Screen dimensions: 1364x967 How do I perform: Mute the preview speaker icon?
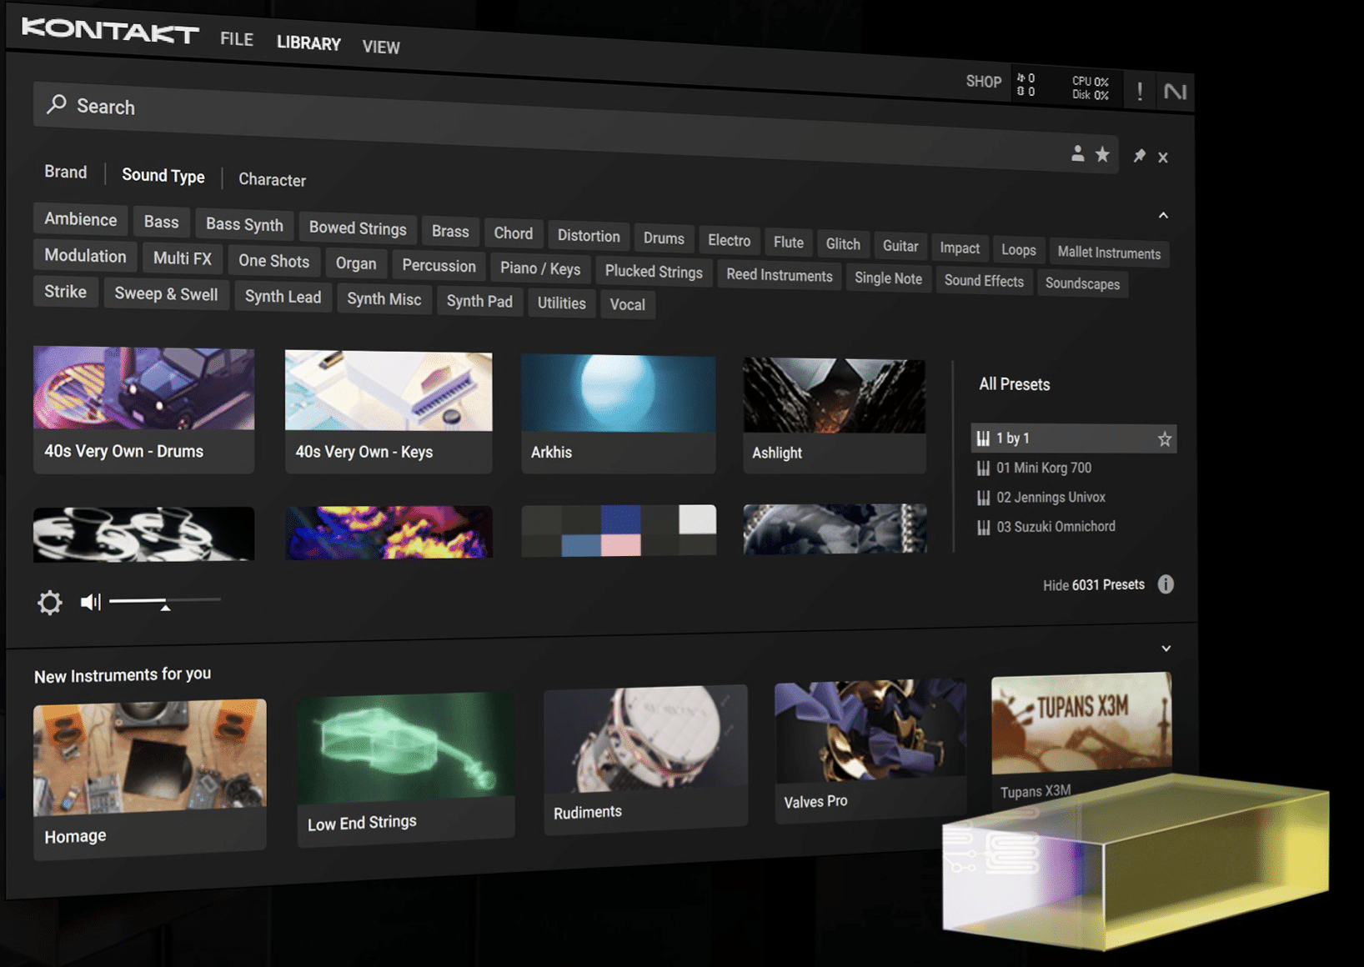pyautogui.click(x=90, y=601)
